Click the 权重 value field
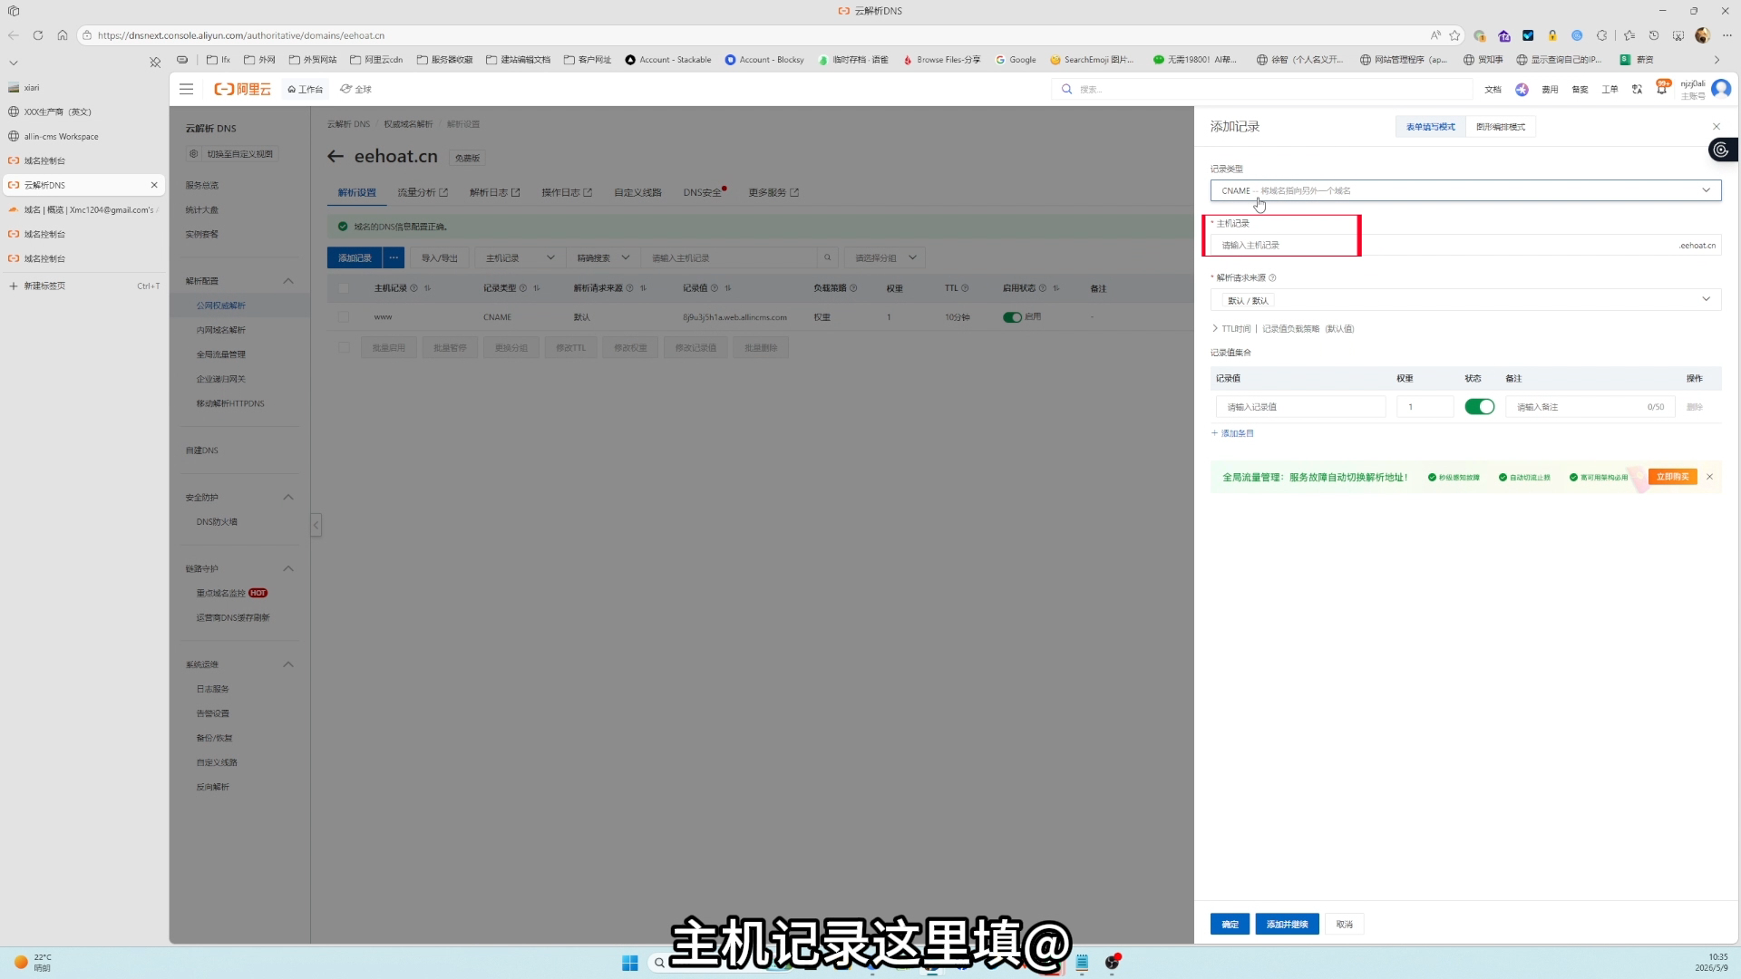This screenshot has width=1741, height=979. [1425, 407]
